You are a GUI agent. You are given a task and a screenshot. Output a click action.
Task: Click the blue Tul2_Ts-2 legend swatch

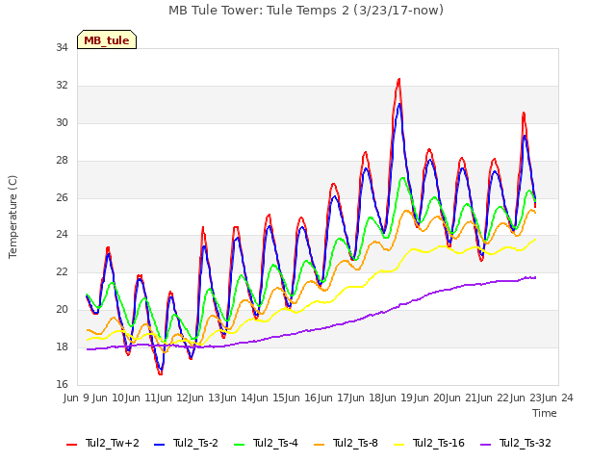coord(159,445)
